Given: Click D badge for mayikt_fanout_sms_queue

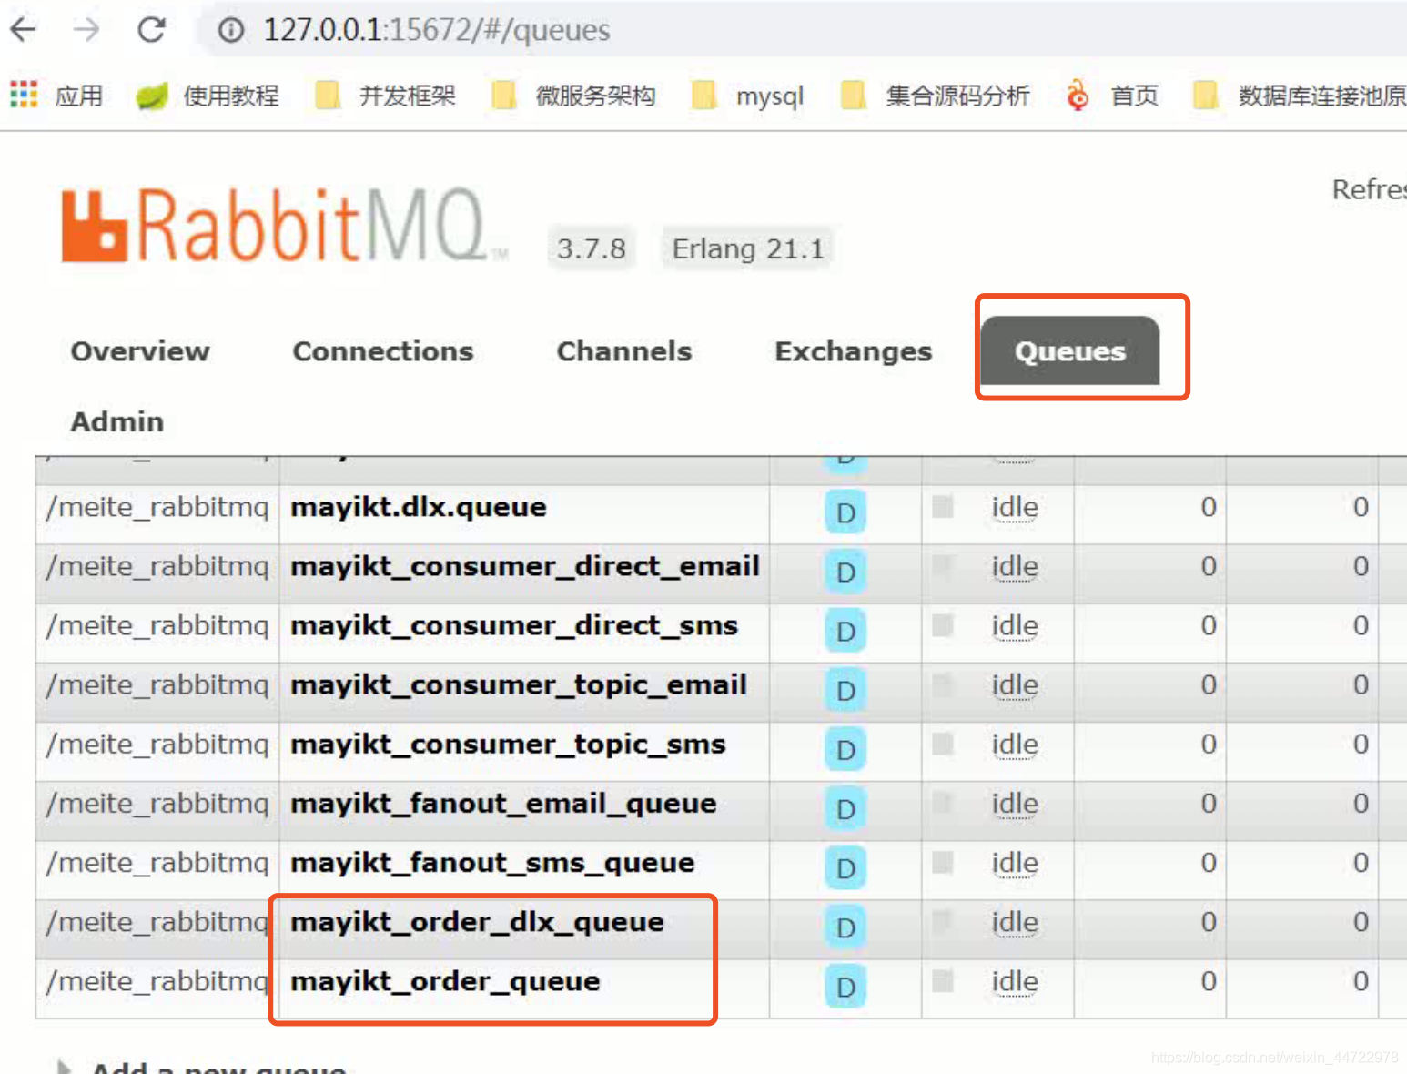Looking at the screenshot, I should [845, 867].
